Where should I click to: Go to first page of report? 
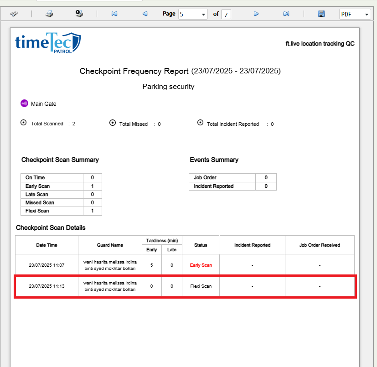click(x=114, y=14)
